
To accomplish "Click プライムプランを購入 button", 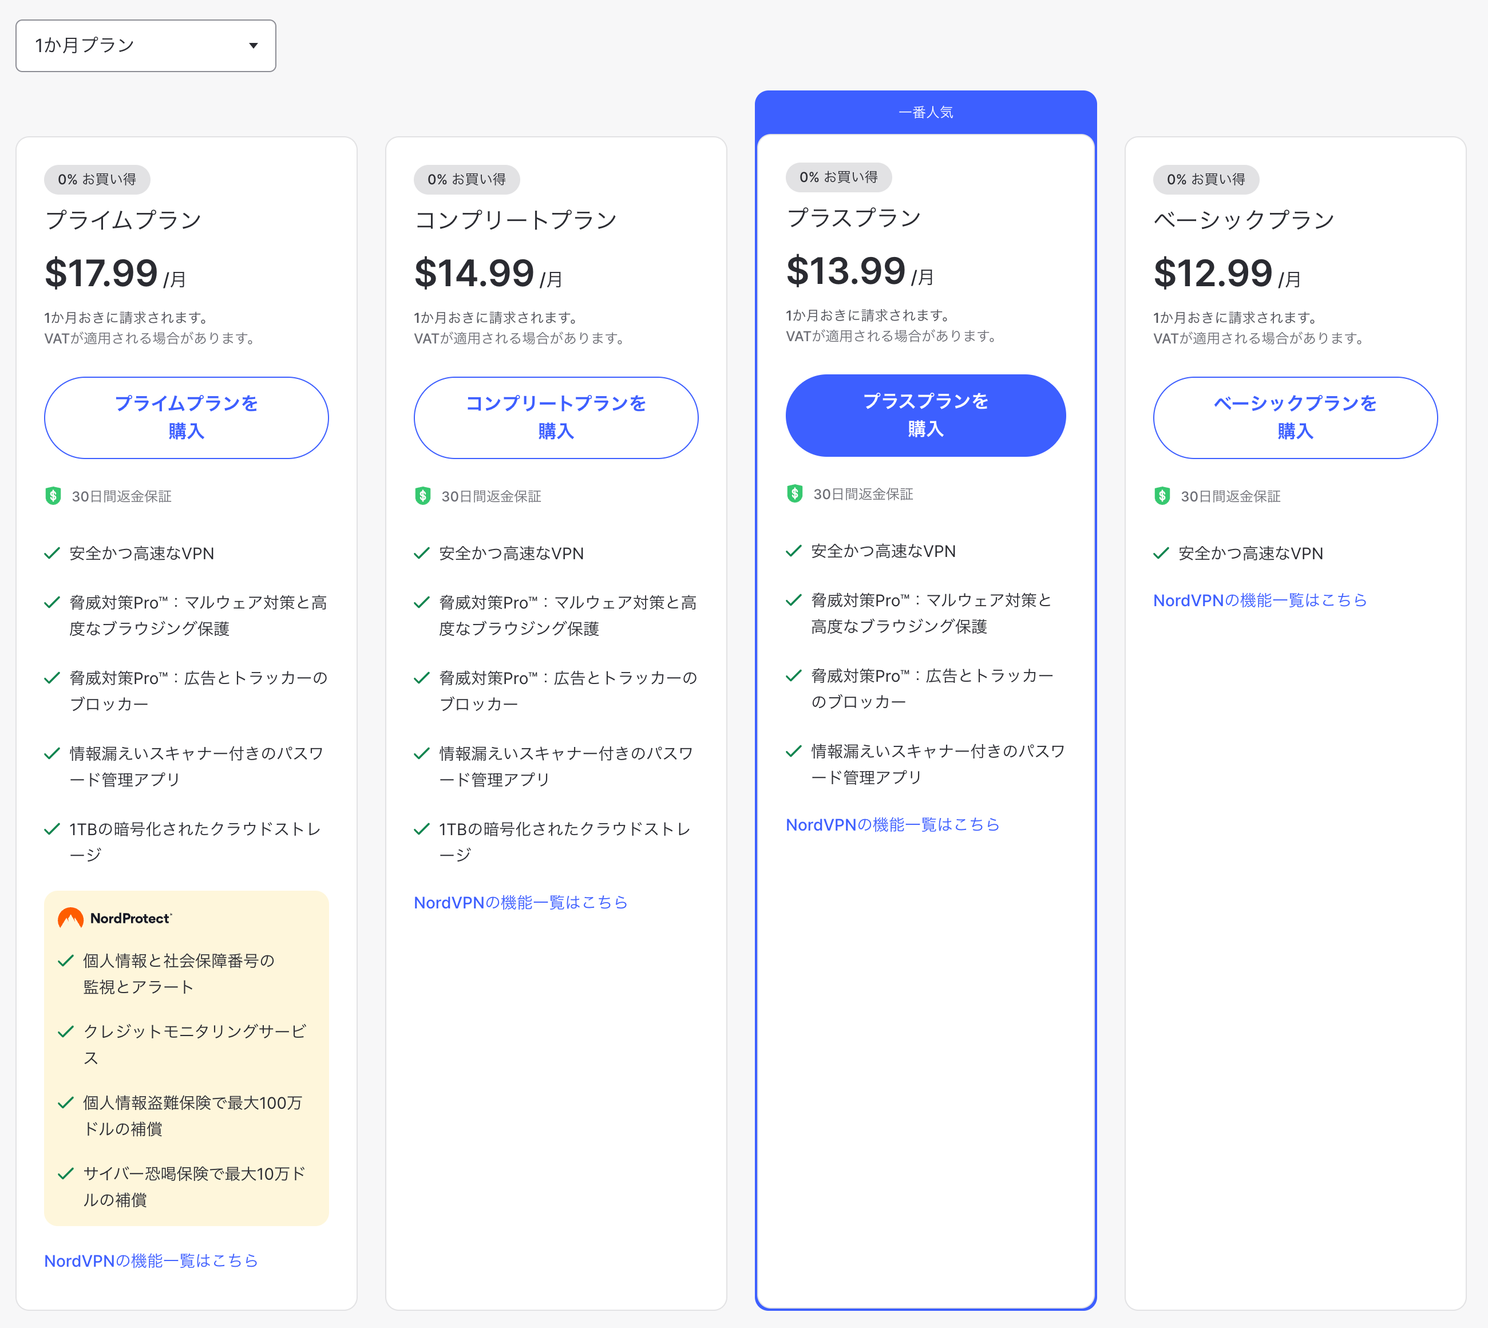I will click(x=186, y=417).
